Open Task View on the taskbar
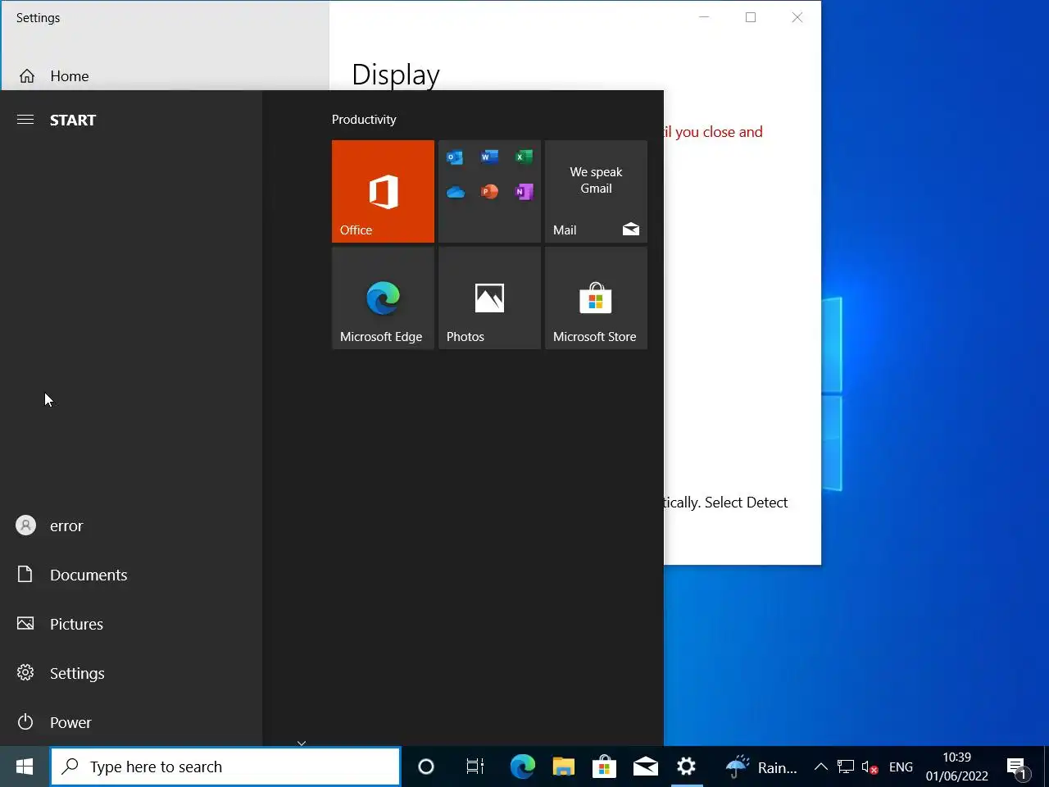This screenshot has height=787, width=1049. click(475, 767)
